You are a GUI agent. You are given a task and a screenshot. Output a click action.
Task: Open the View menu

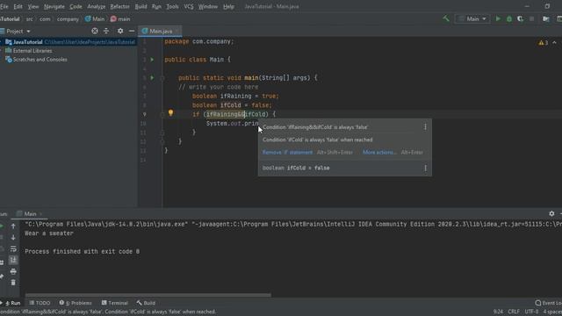click(x=33, y=6)
